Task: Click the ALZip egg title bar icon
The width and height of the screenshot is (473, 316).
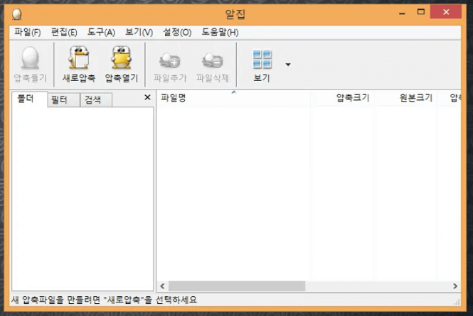Action: pyautogui.click(x=17, y=14)
